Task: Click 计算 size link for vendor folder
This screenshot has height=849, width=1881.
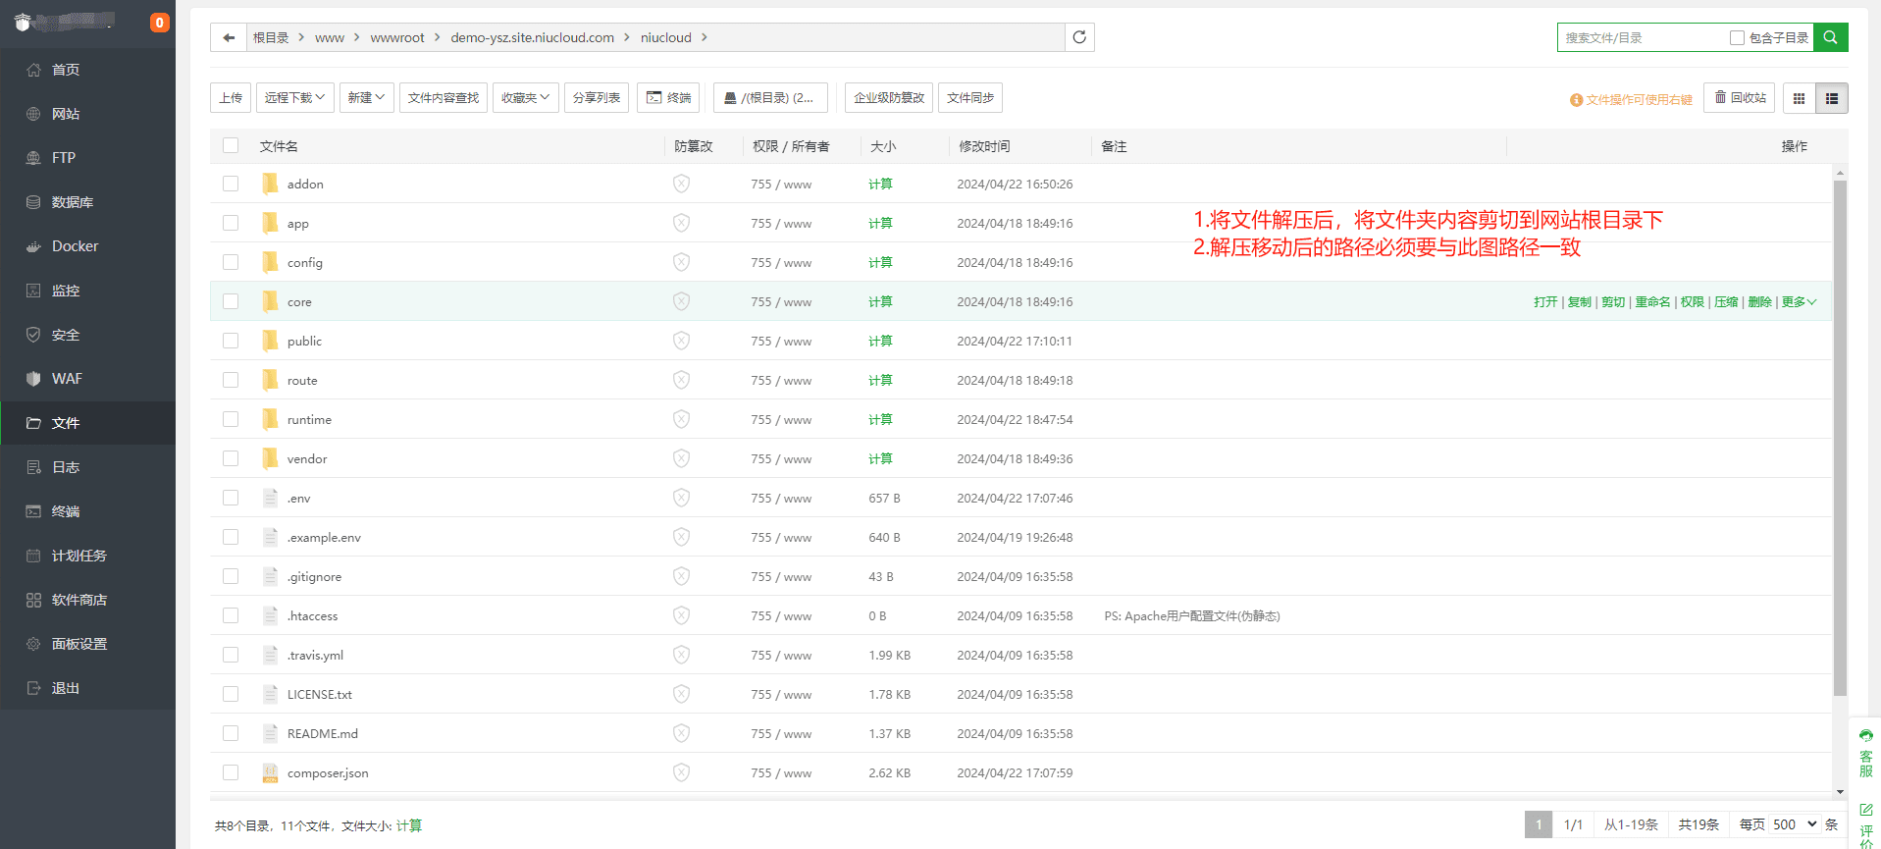Action: coord(880,459)
